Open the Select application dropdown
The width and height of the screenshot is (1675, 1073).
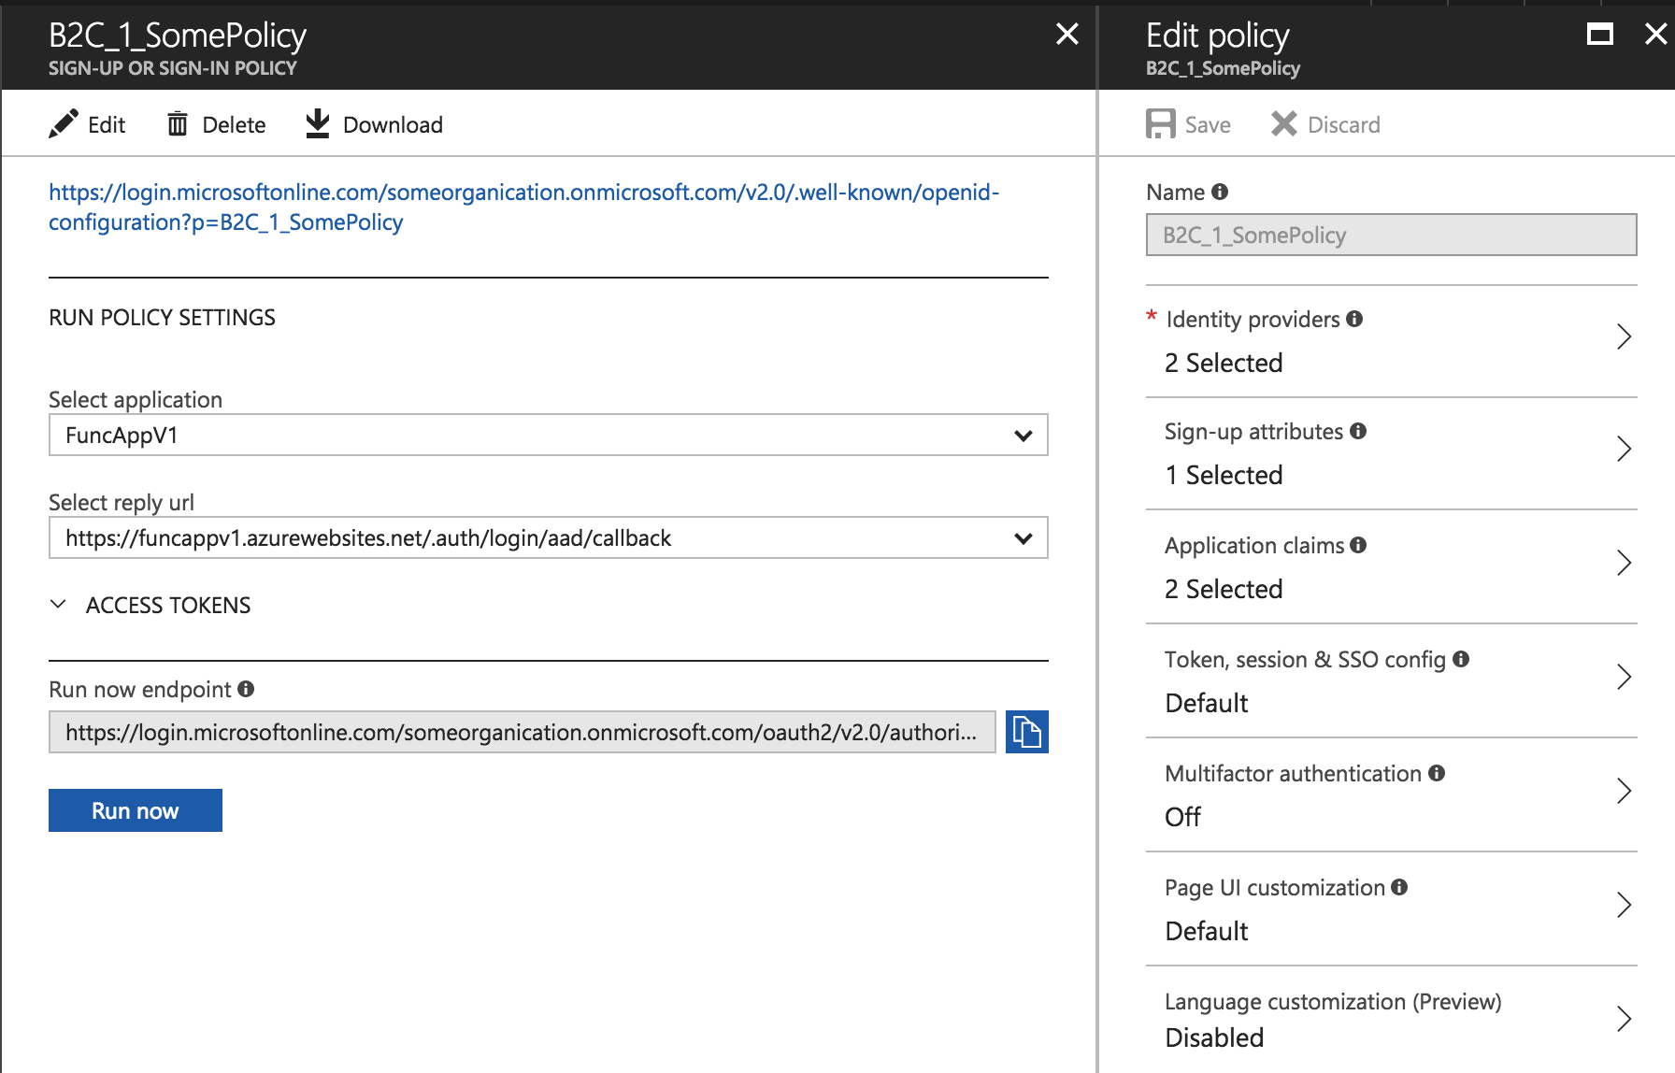point(549,435)
